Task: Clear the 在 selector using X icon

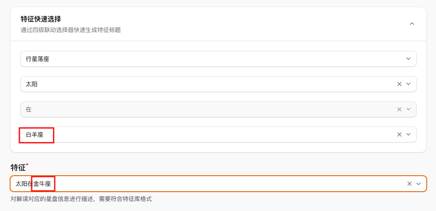Action: tap(399, 109)
